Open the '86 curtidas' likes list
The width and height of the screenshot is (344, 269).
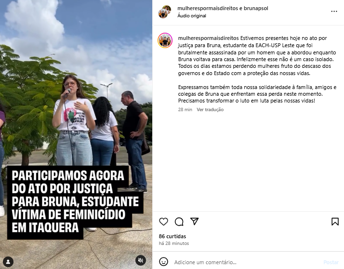coord(172,236)
